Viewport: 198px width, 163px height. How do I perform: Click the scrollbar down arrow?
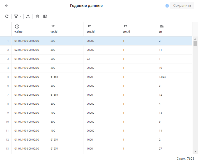coord(195,151)
